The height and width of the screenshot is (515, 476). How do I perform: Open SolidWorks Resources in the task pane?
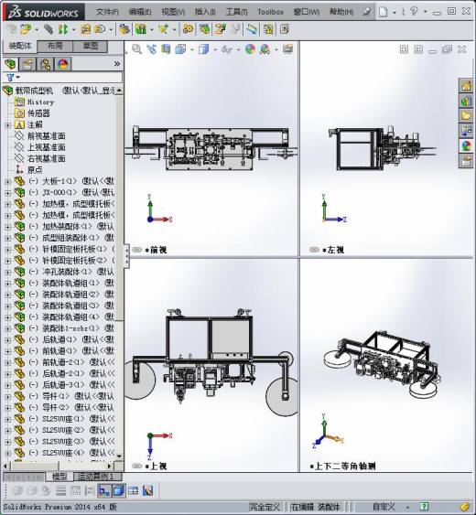(x=466, y=86)
